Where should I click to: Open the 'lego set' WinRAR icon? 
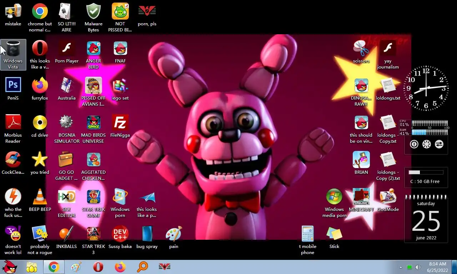point(120,88)
